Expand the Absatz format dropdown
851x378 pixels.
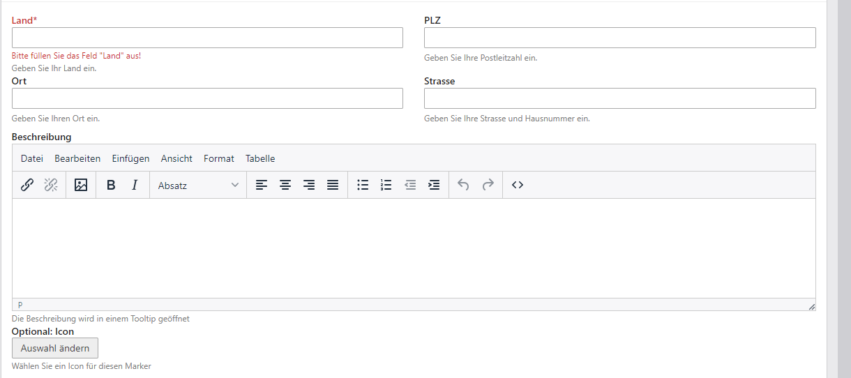[198, 185]
